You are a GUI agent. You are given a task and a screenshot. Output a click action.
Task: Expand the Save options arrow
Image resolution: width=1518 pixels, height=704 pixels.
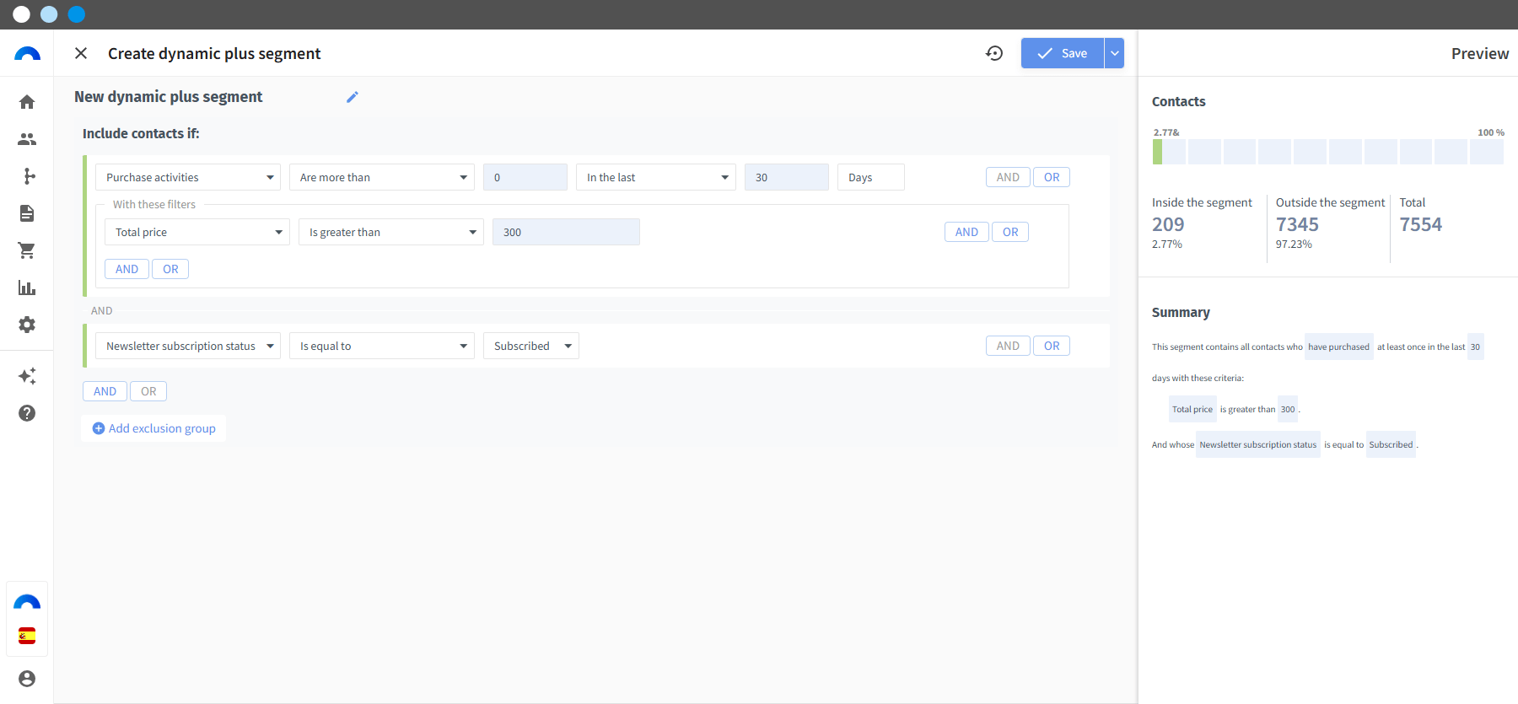(x=1115, y=53)
